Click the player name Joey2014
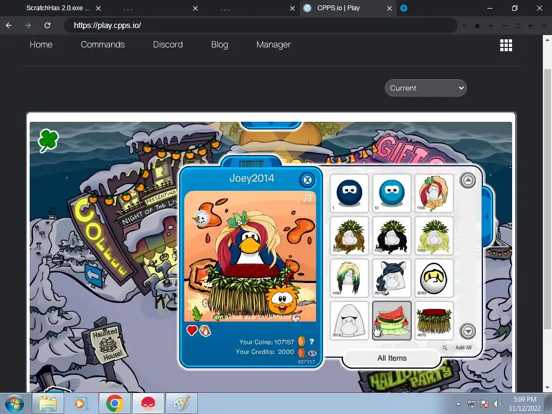 [251, 178]
